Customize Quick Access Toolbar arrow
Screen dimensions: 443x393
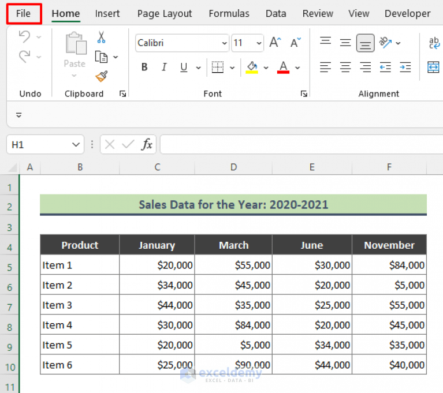18,115
